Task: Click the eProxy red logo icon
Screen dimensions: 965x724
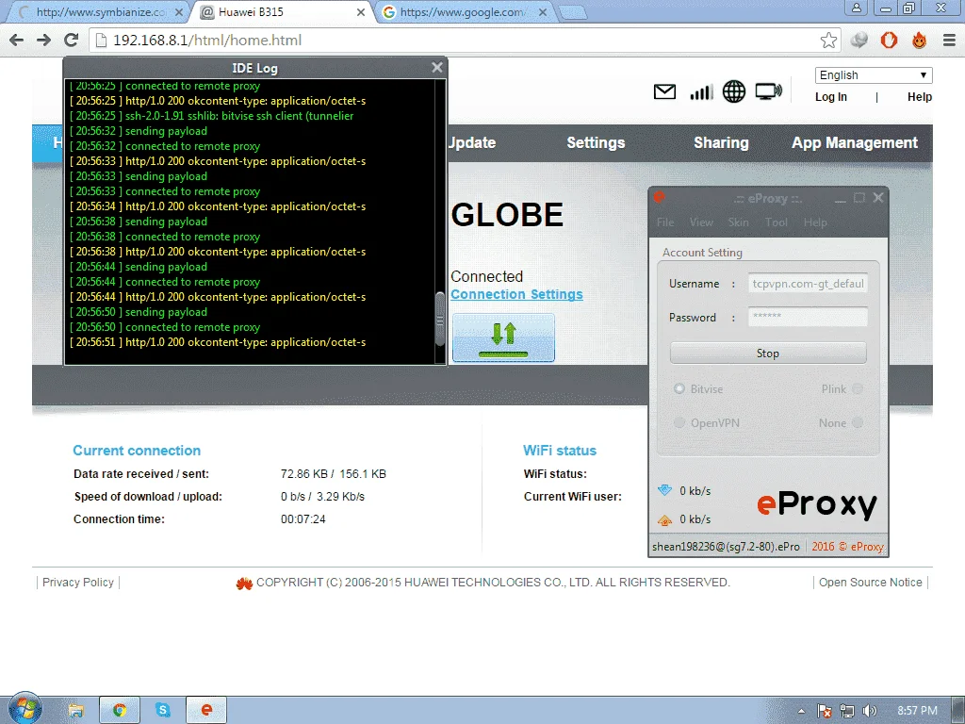Action: tap(659, 197)
